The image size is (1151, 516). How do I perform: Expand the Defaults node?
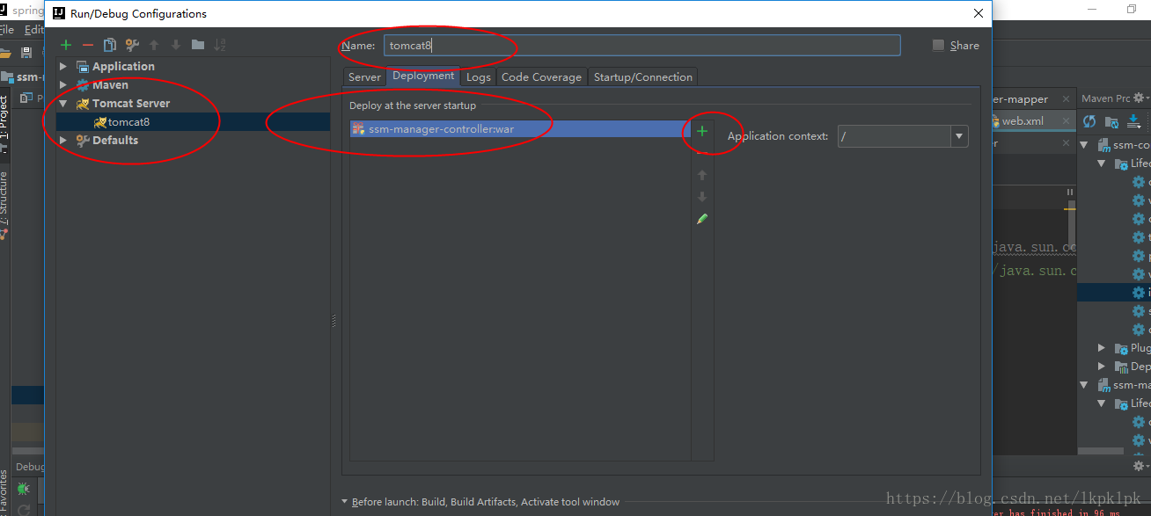(x=63, y=141)
